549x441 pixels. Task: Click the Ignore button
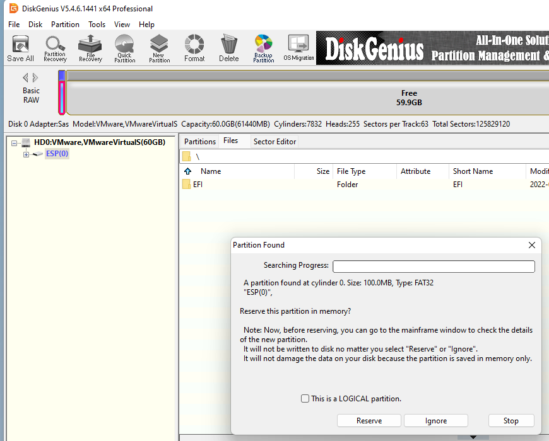click(x=436, y=421)
